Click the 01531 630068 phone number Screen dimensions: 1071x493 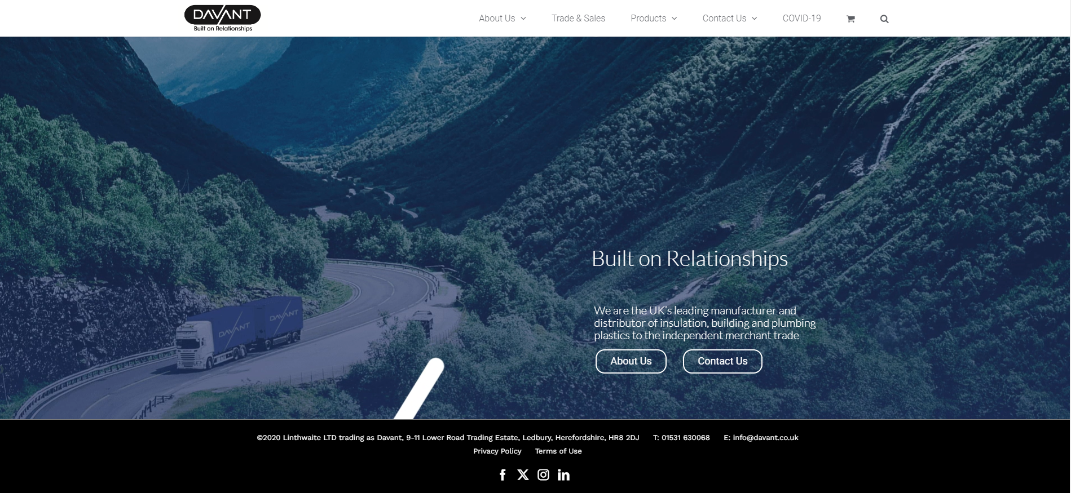[x=685, y=437]
